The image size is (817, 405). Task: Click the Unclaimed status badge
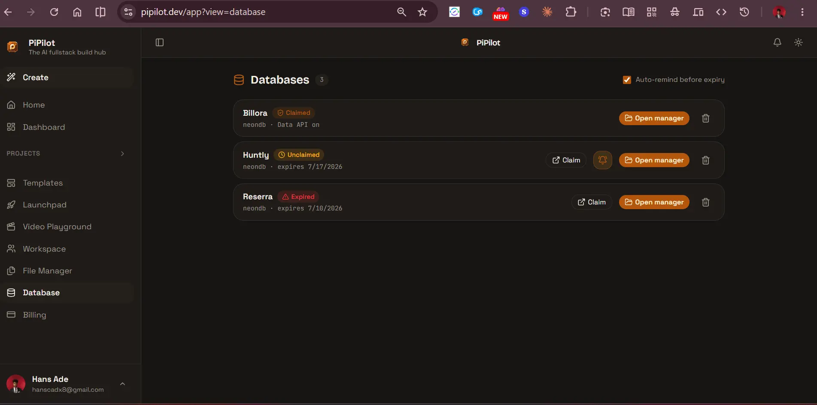(x=298, y=155)
